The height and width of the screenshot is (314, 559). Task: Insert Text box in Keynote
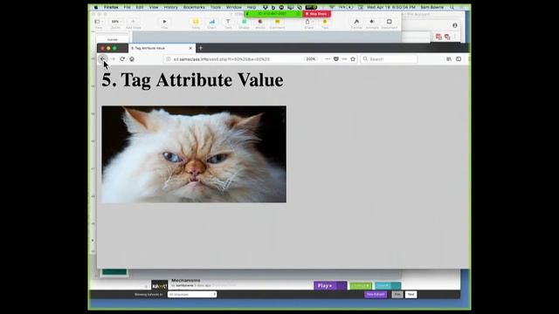pos(228,24)
